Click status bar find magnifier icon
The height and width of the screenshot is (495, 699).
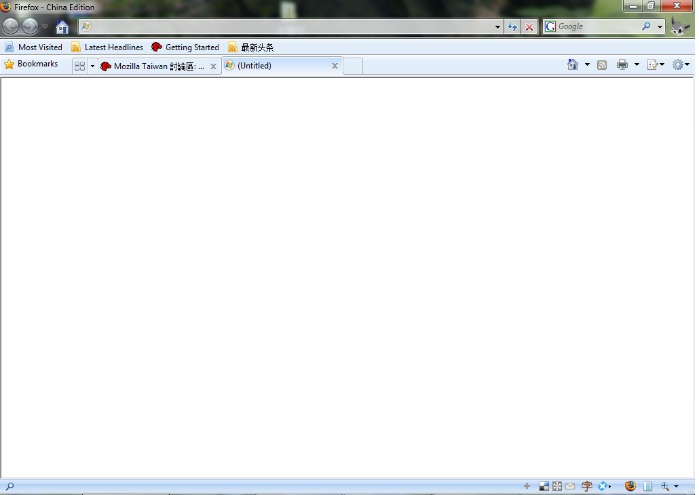(10, 487)
